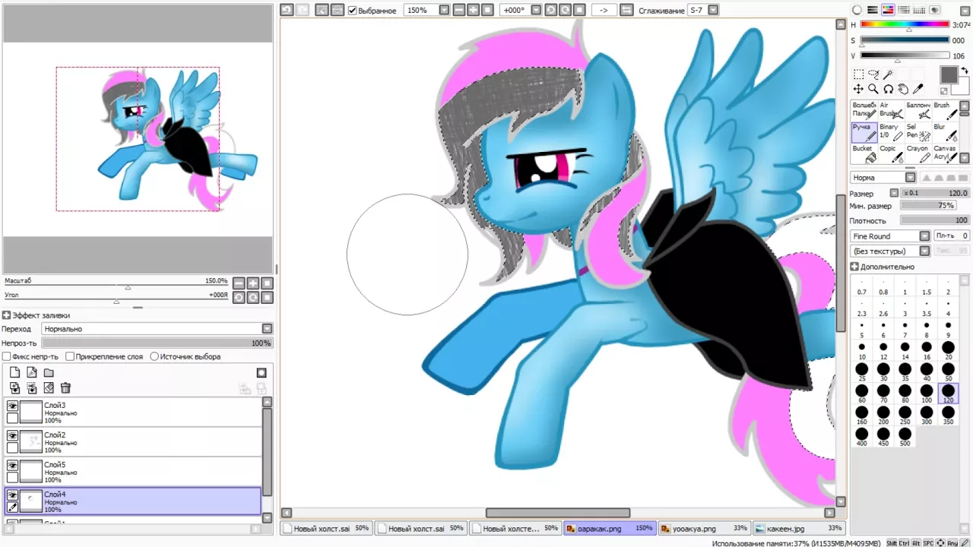Select the zoom magnifier tool
Screen dimensions: 973x547
click(x=873, y=89)
